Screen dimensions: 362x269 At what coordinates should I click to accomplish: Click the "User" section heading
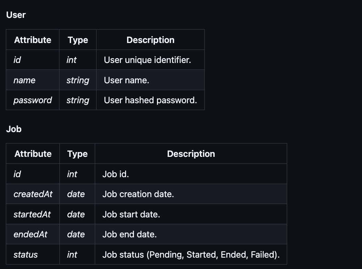(x=16, y=15)
